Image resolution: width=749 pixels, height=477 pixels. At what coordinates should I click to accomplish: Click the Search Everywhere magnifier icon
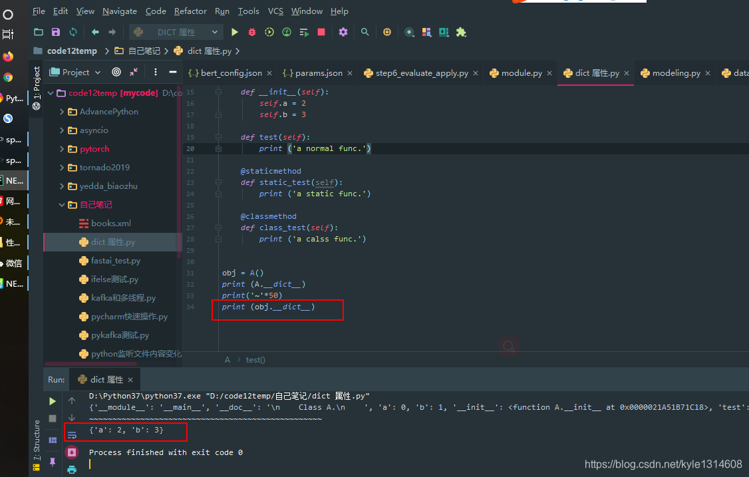click(365, 32)
